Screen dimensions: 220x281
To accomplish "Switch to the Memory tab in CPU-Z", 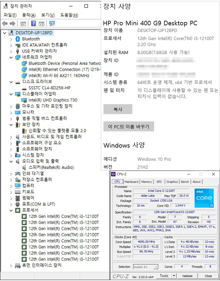I will click(146, 182).
